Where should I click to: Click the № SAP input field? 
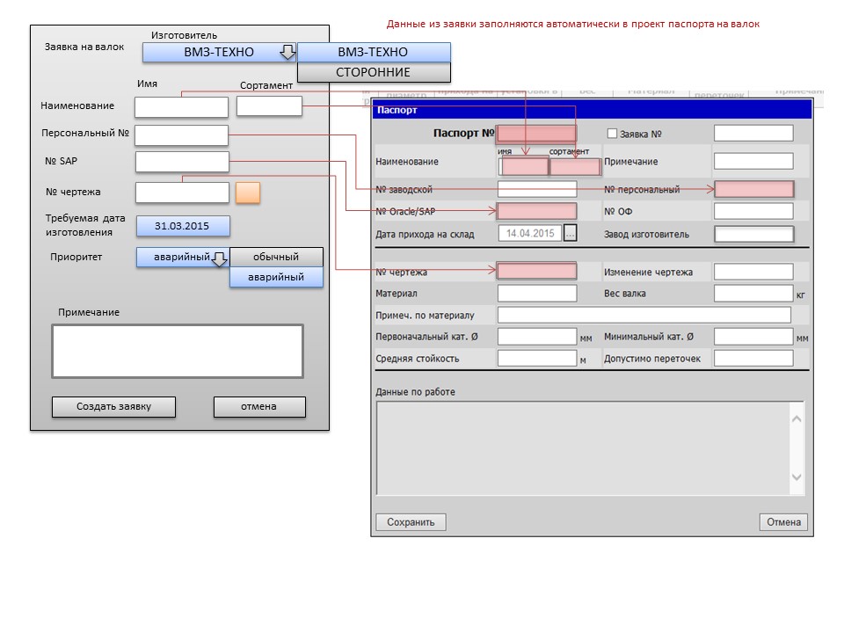[x=183, y=162]
